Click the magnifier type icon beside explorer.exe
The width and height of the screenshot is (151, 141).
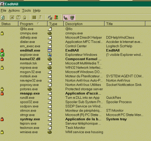[50, 55]
